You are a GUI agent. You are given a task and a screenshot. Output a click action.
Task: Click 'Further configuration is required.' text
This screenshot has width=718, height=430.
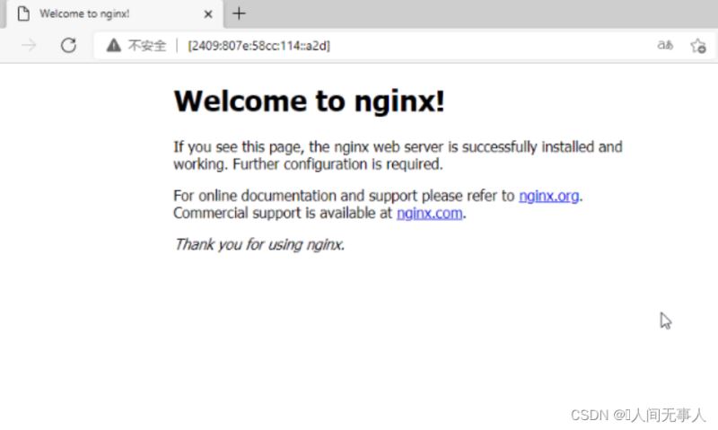point(337,164)
